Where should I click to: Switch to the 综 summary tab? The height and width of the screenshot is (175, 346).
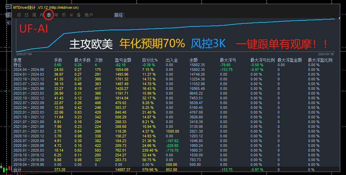coord(19,15)
